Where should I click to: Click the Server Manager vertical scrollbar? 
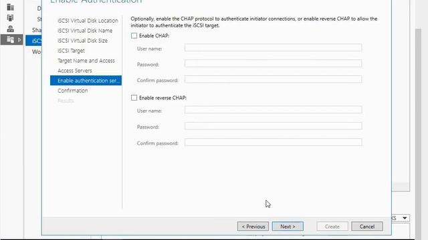[x=418, y=133]
